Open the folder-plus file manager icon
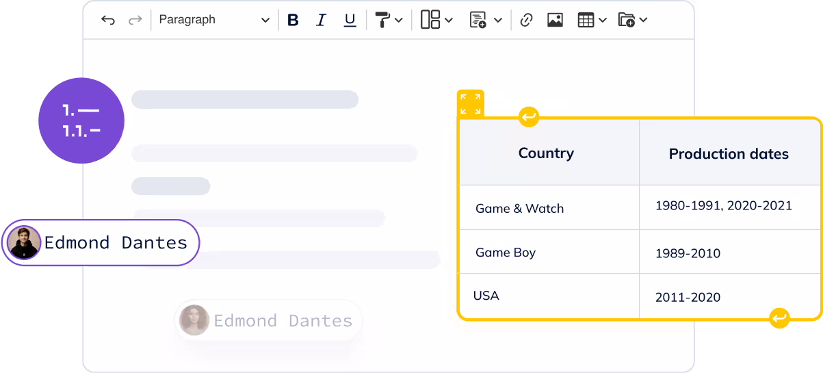823x373 pixels. pos(627,20)
